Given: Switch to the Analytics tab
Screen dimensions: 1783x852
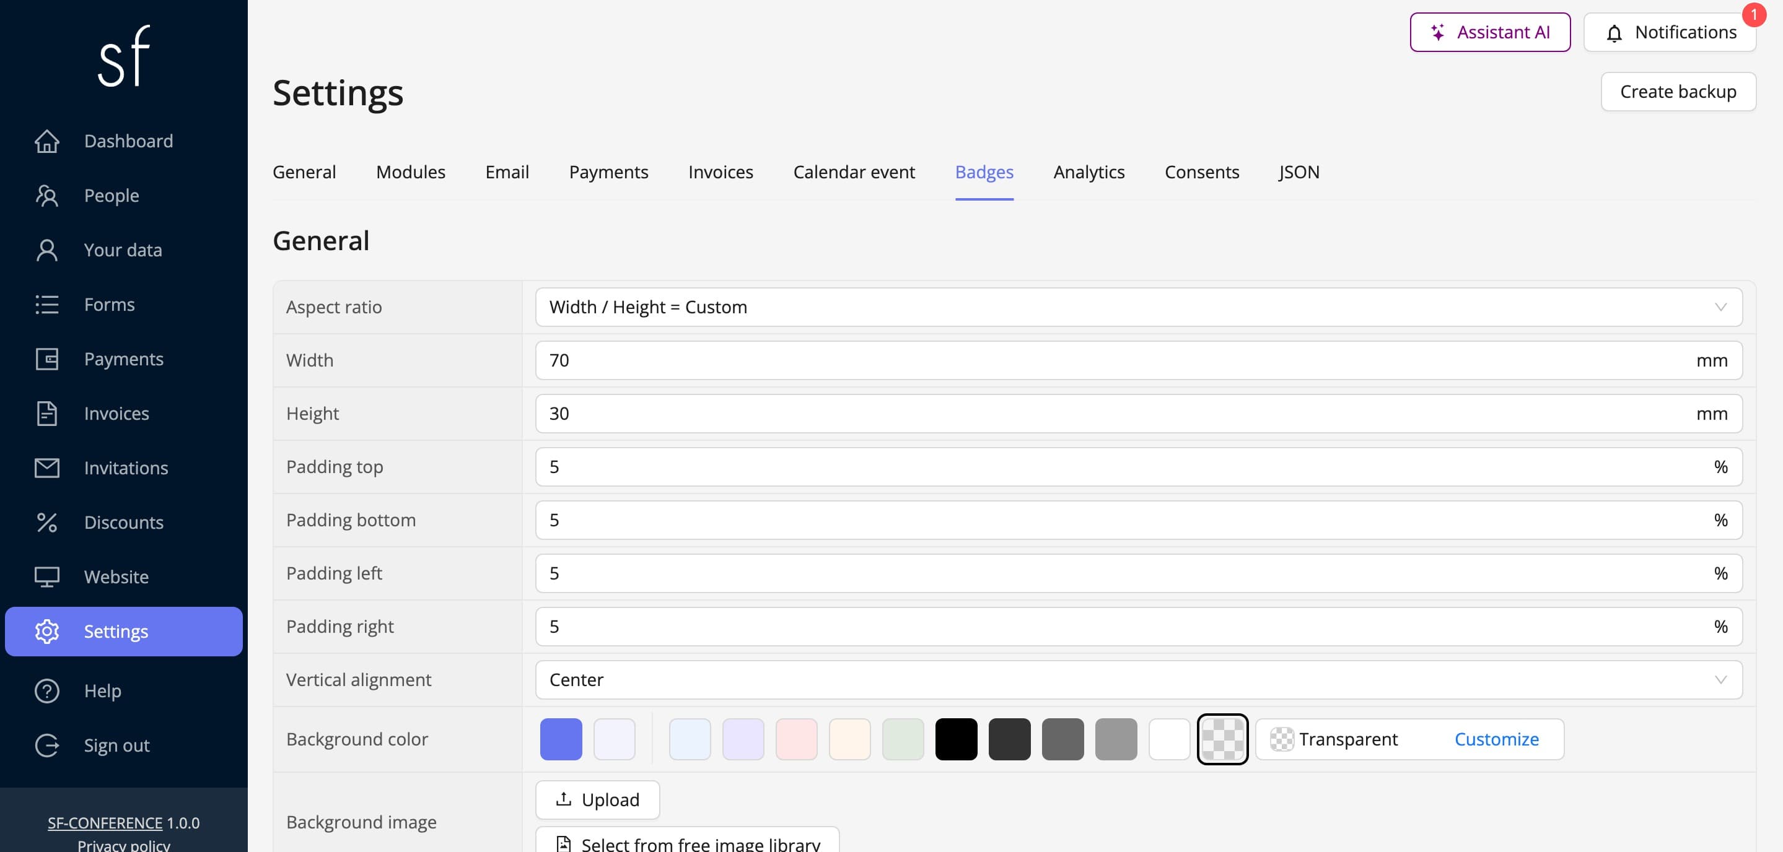Looking at the screenshot, I should click(x=1089, y=172).
